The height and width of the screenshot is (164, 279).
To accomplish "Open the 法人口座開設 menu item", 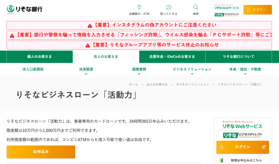I will click(33, 69).
